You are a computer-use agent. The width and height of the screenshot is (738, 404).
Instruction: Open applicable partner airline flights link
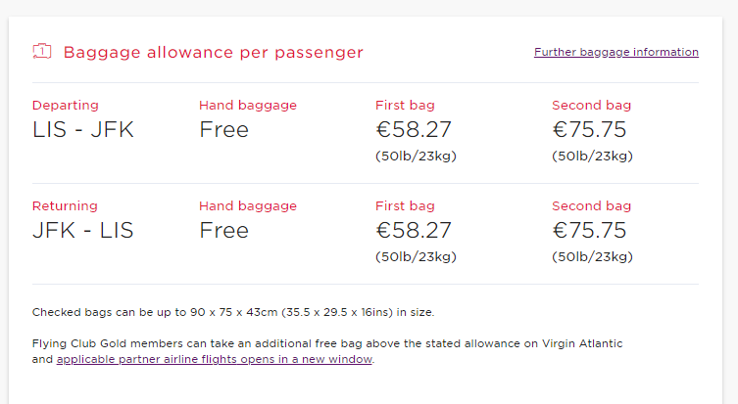point(215,359)
